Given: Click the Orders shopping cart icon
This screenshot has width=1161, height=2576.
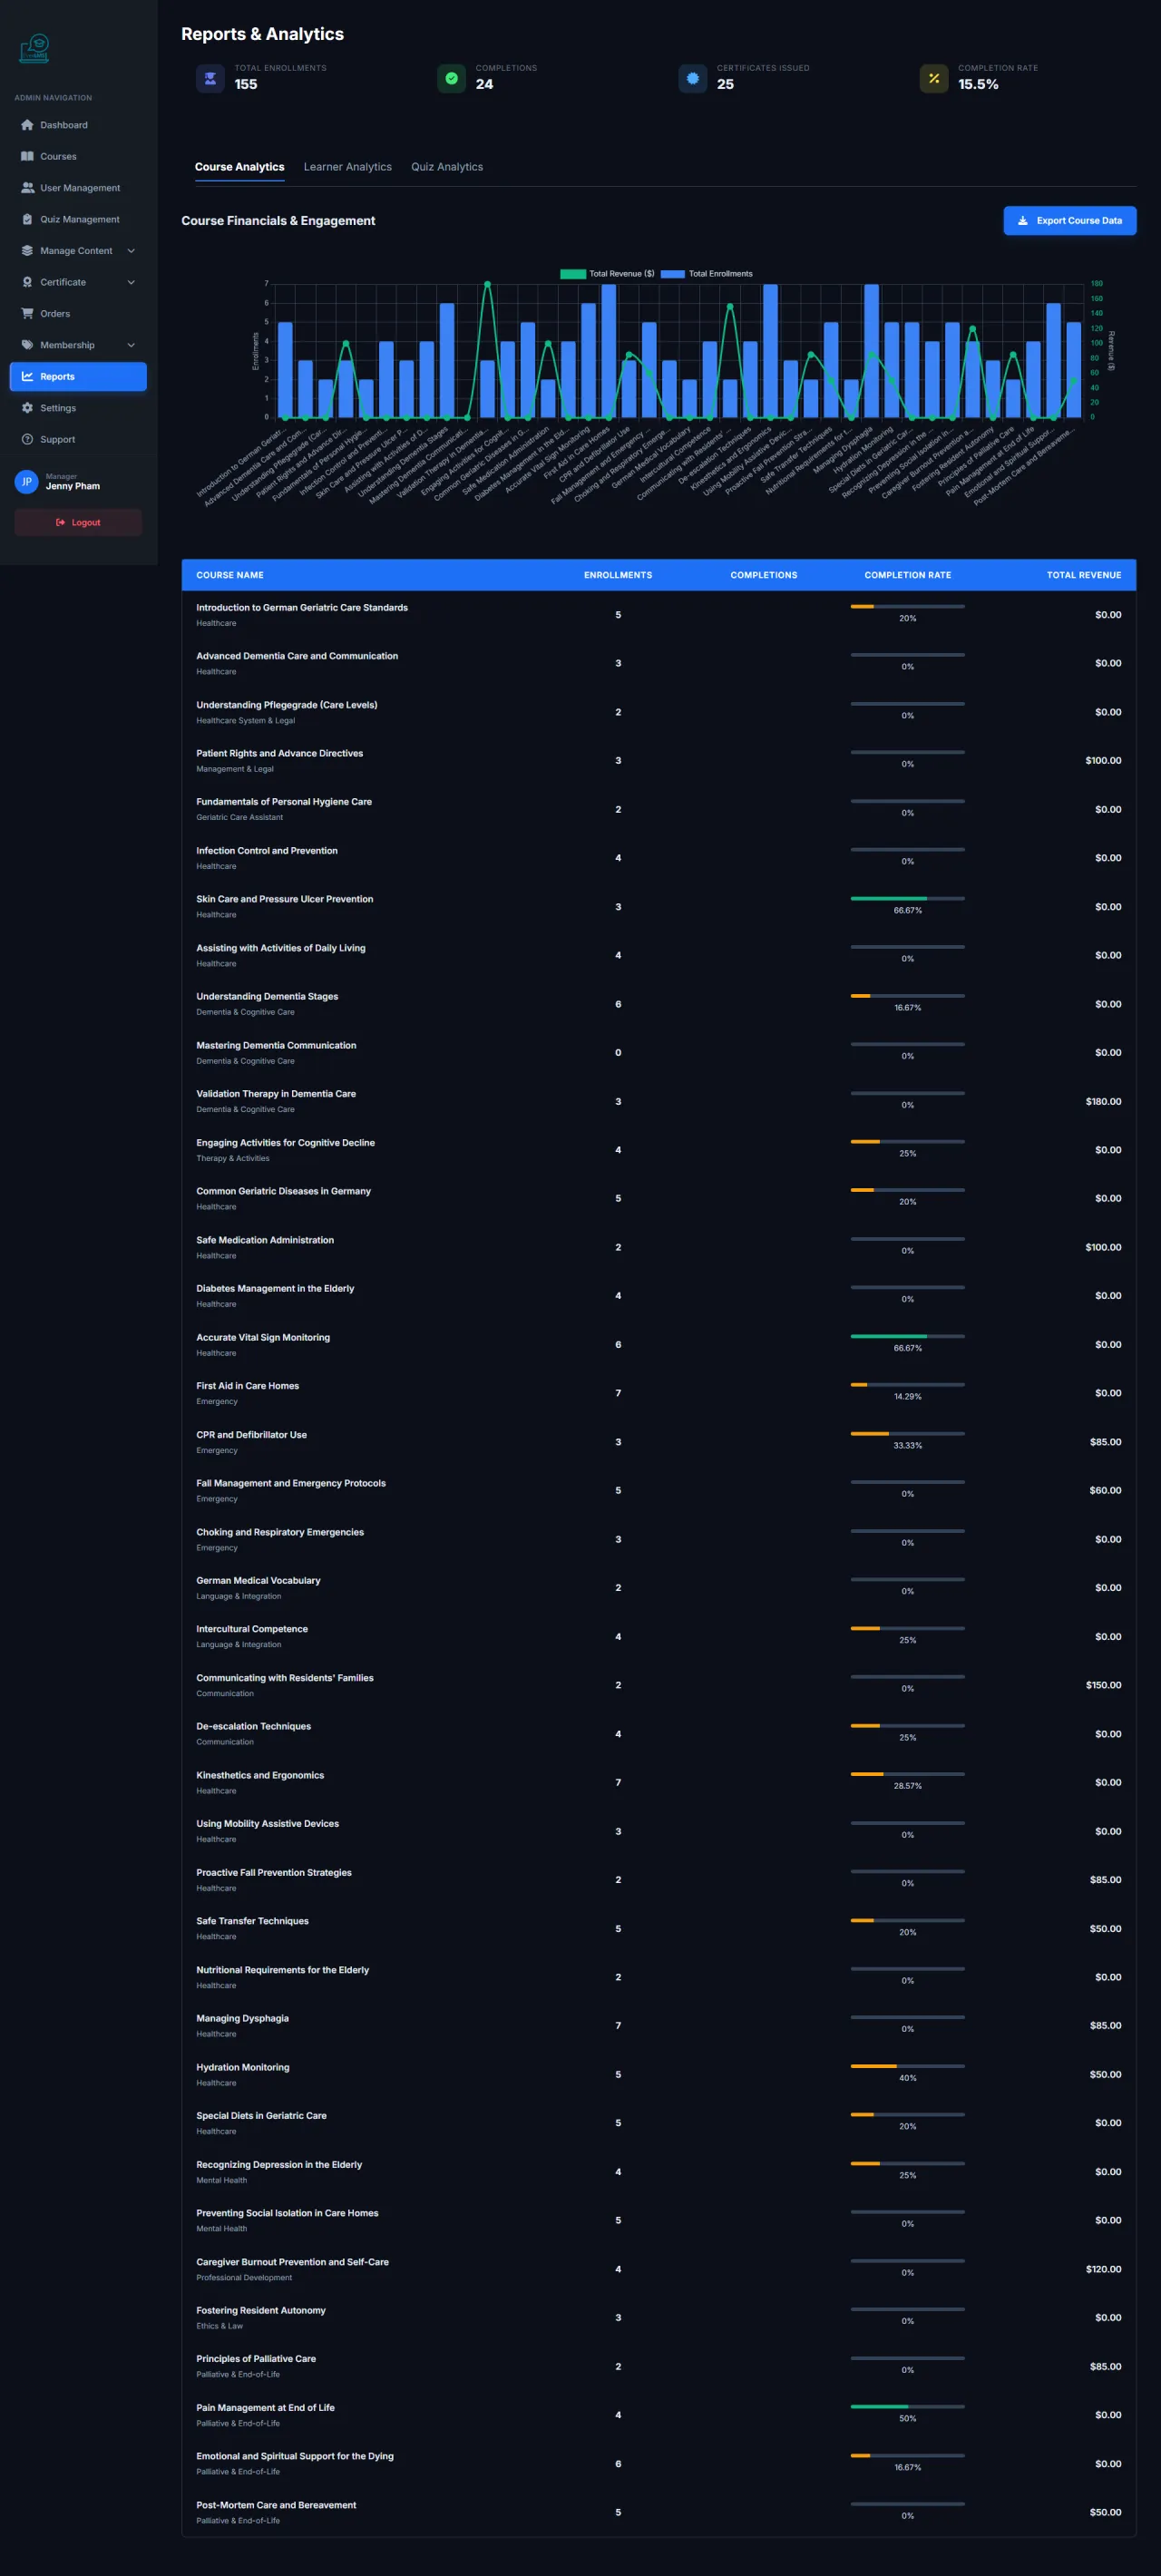Looking at the screenshot, I should (27, 313).
